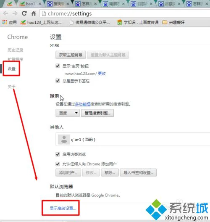Click the profile avatar of current user

(64, 140)
